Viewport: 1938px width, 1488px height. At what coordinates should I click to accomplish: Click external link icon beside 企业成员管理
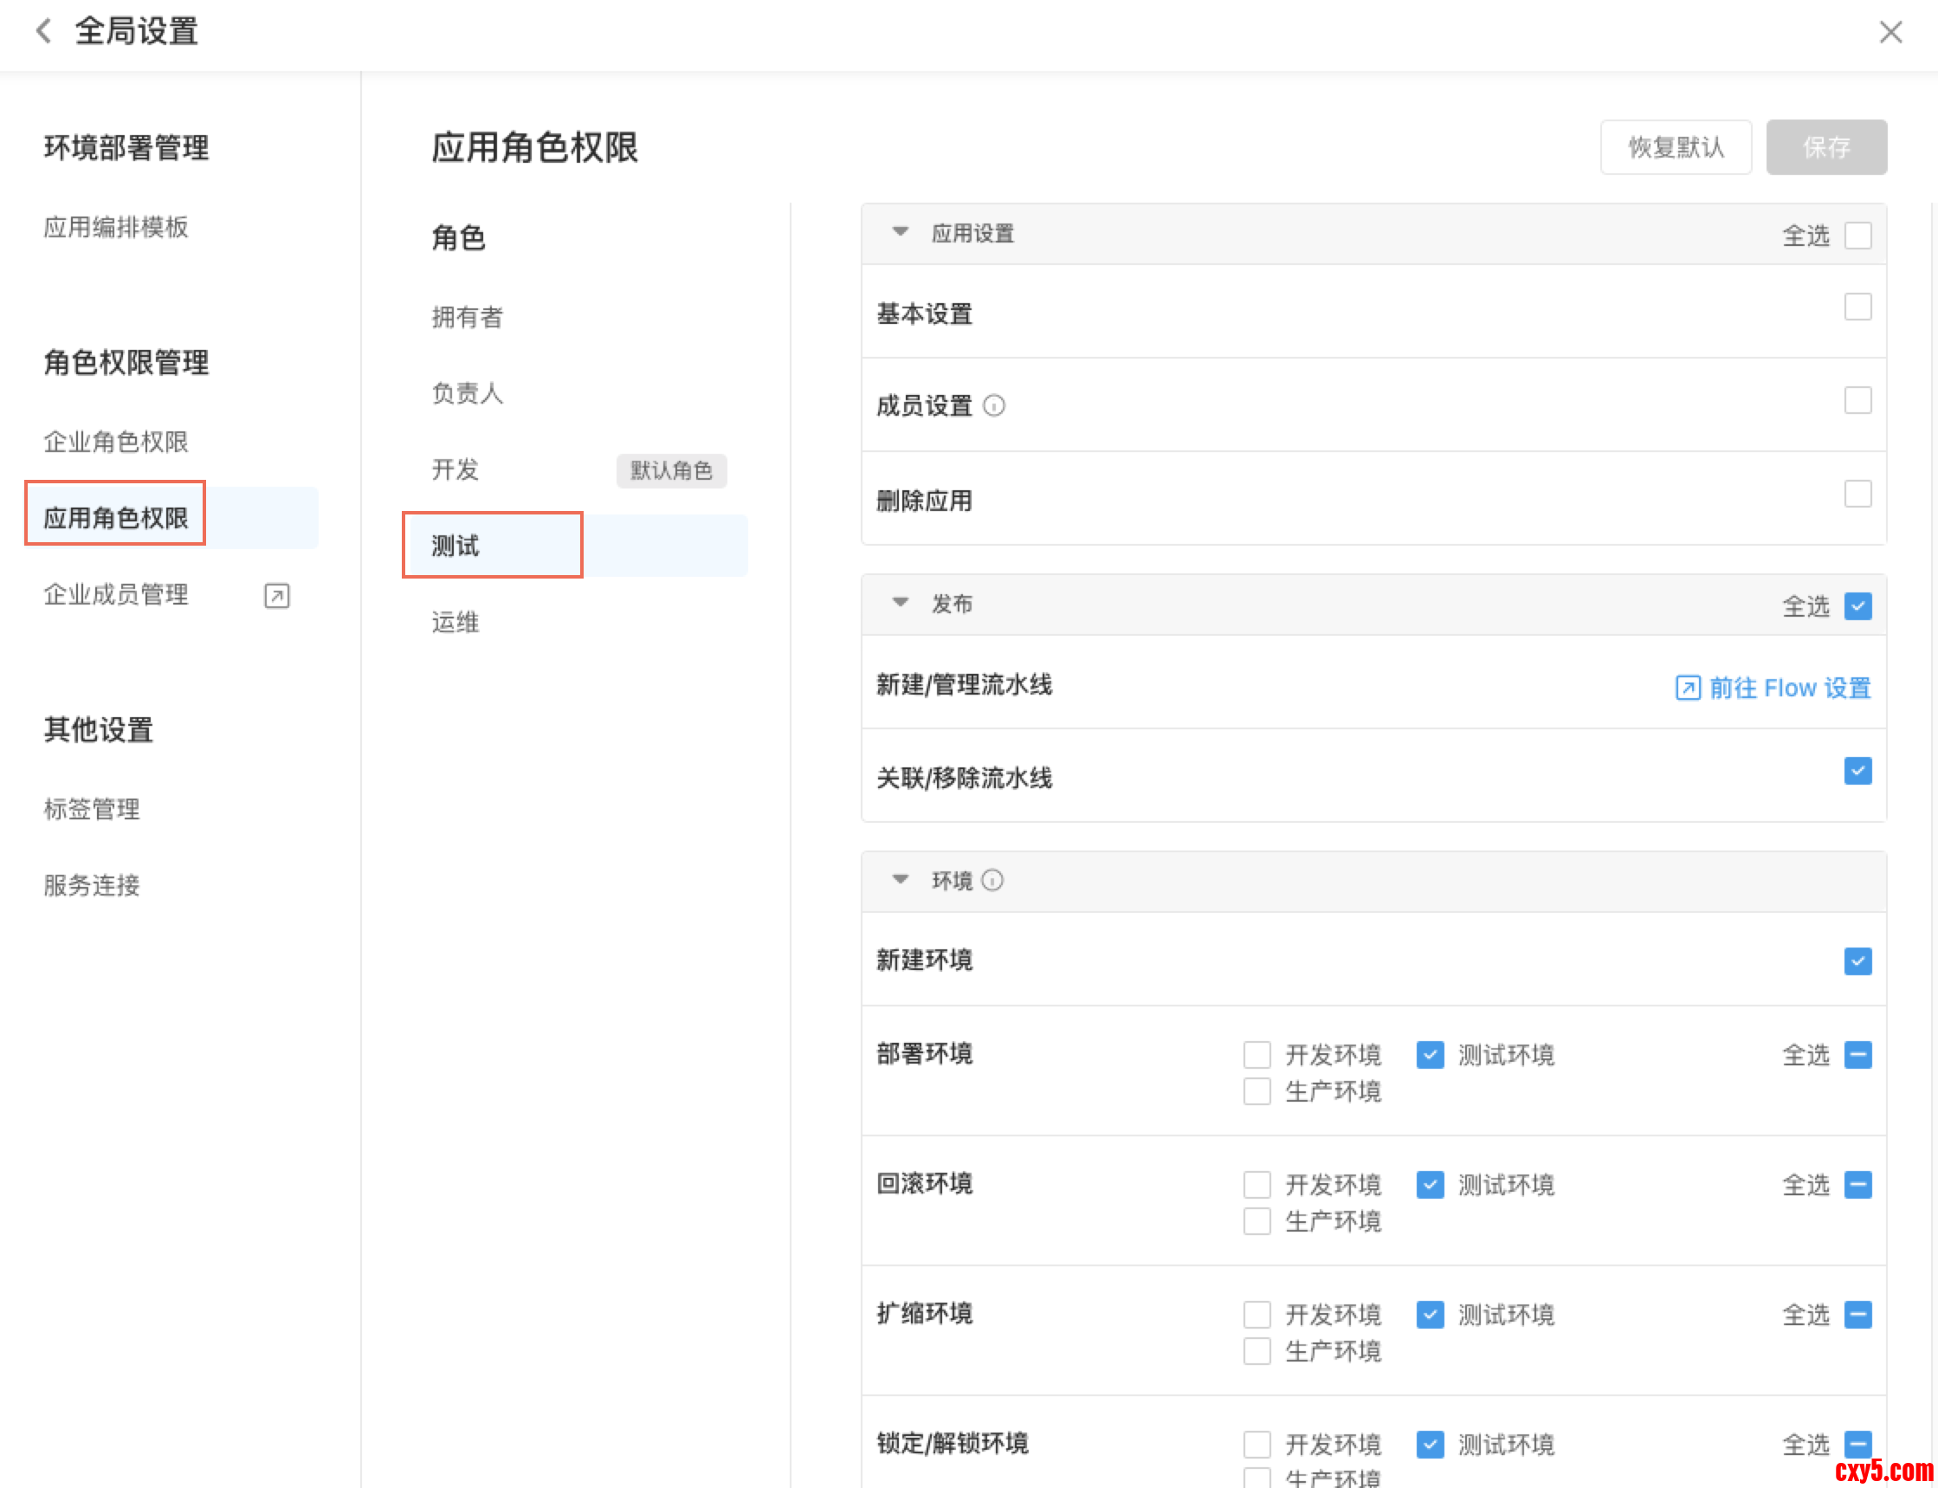276,595
